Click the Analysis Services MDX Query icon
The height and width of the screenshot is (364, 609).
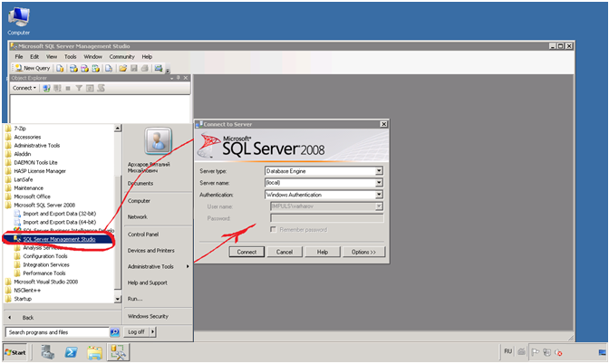tap(73, 68)
